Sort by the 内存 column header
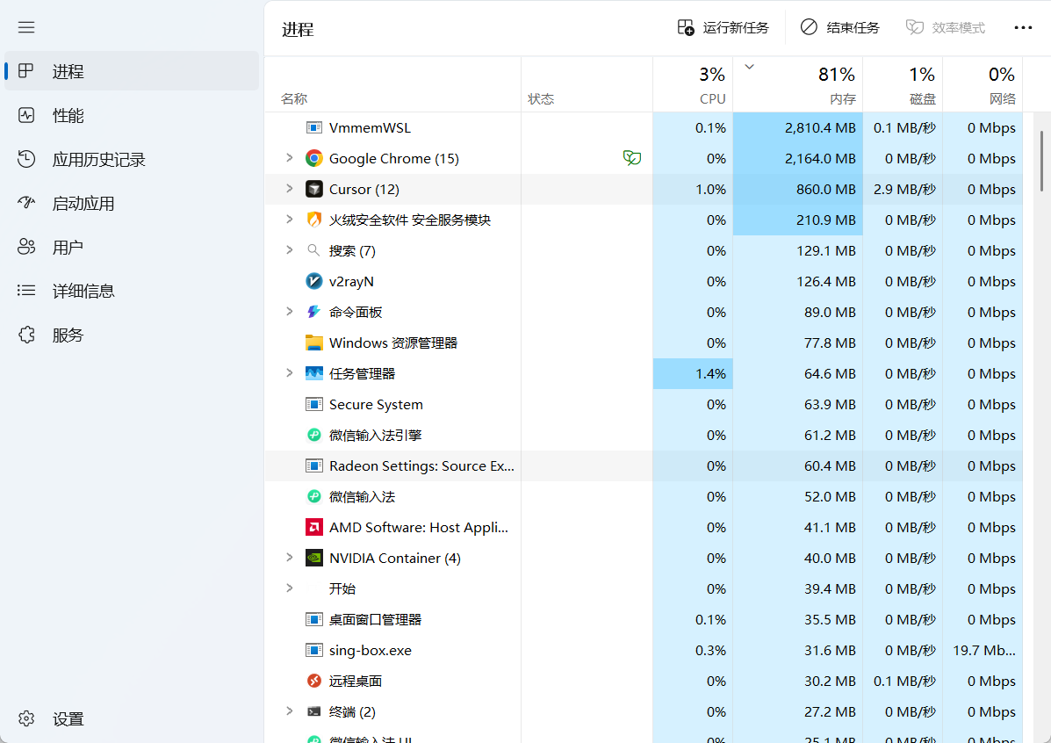 click(x=797, y=84)
